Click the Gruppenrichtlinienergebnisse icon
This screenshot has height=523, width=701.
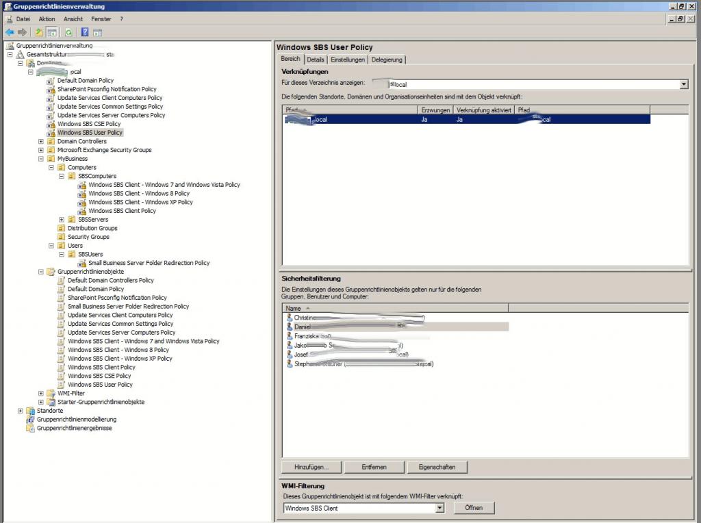pyautogui.click(x=30, y=429)
